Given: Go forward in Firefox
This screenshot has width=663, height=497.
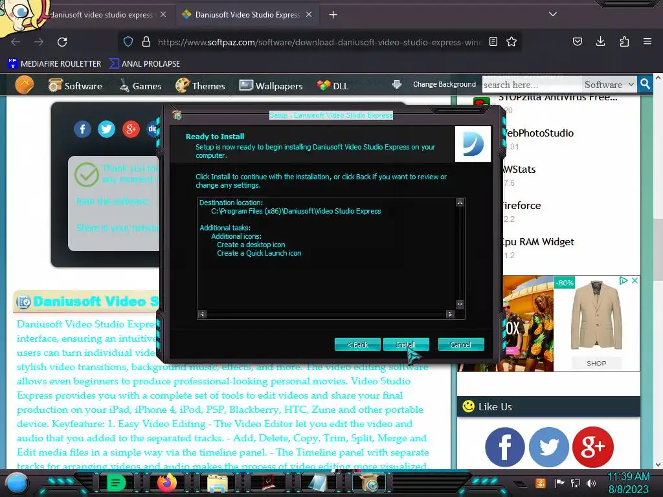Looking at the screenshot, I should pos(39,42).
